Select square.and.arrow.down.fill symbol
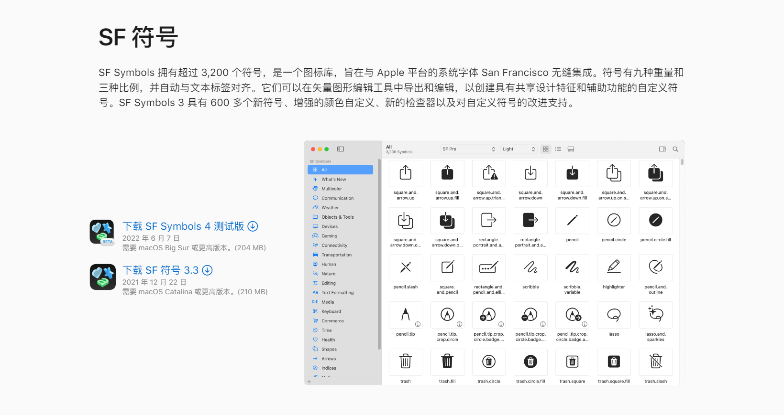The image size is (784, 415). (572, 173)
